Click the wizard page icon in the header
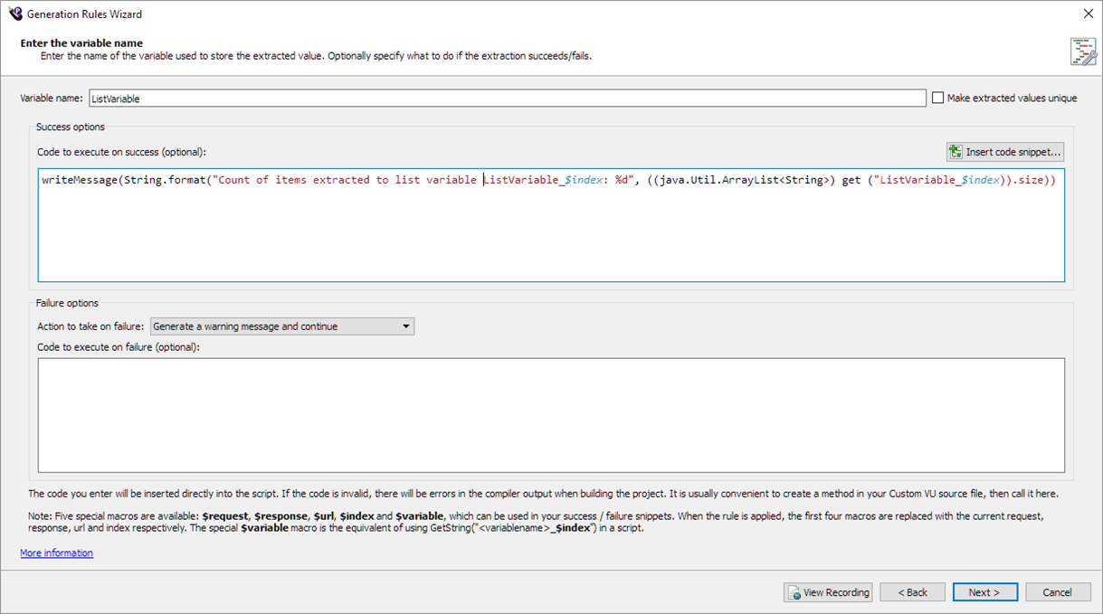This screenshot has height=614, width=1103. click(1082, 52)
